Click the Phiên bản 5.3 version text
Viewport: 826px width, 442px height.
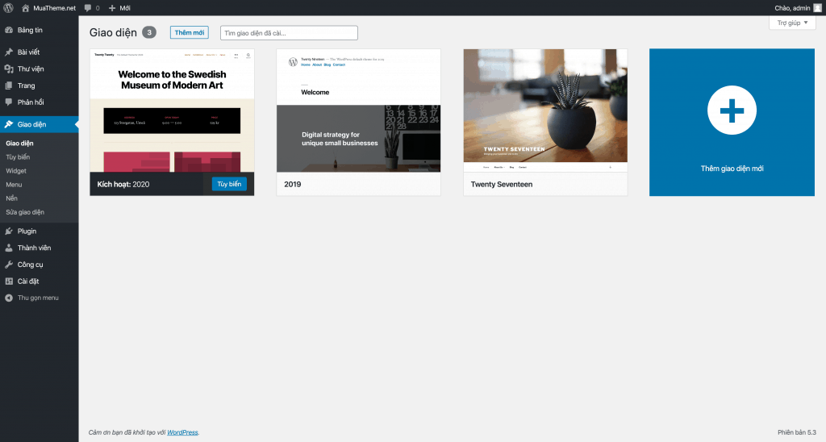[x=796, y=432]
